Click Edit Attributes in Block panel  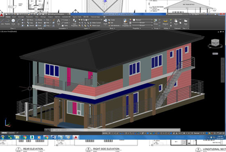115,25
